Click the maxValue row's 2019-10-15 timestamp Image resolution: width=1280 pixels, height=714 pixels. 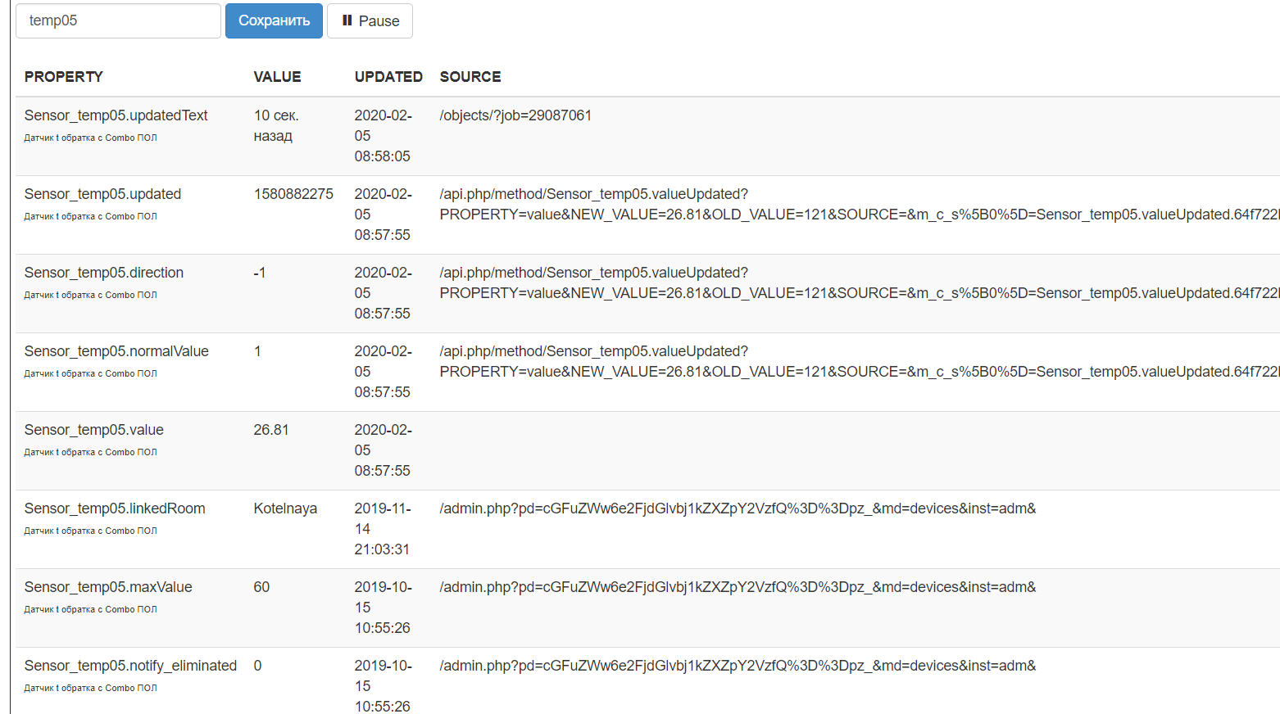[384, 608]
